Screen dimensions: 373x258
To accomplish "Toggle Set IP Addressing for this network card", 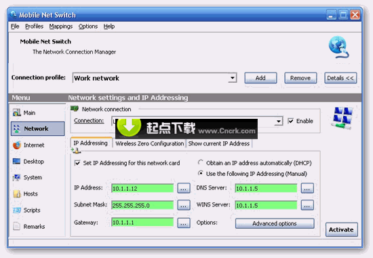I will [77, 163].
